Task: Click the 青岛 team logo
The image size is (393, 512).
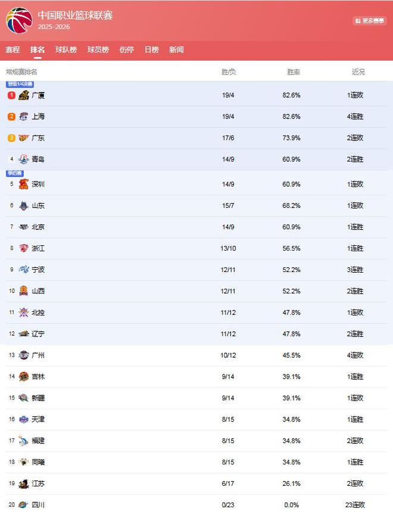Action: coord(24,160)
